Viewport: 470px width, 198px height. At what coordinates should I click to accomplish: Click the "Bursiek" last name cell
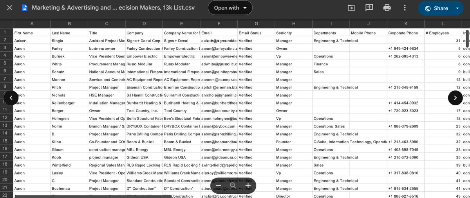click(69, 56)
